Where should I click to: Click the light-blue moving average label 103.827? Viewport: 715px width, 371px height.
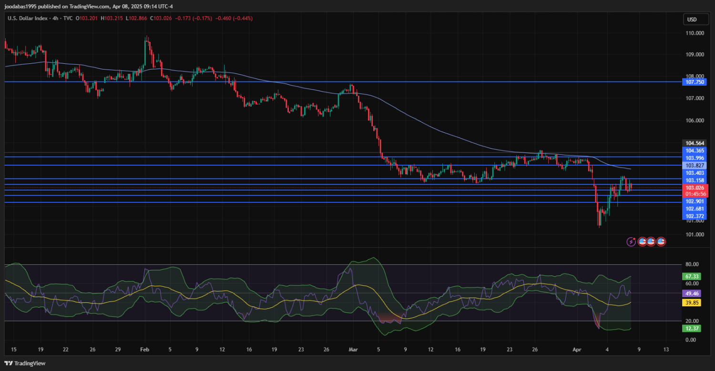[x=695, y=165]
